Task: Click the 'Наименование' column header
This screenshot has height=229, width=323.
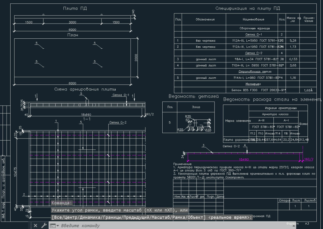Action: [x=253, y=19]
